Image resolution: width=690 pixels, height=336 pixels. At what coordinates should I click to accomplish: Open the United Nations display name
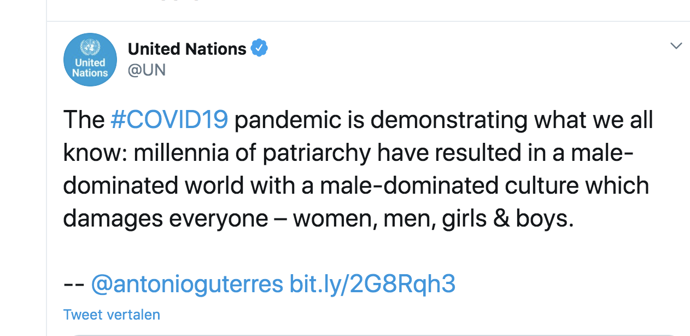(187, 49)
